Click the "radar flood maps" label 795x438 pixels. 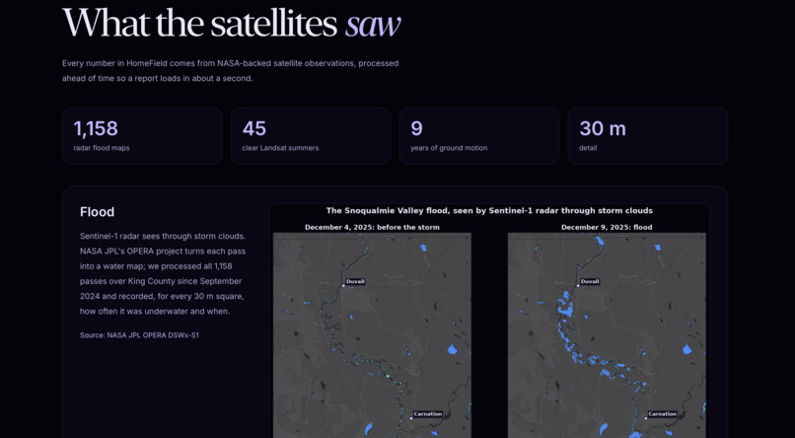[102, 148]
